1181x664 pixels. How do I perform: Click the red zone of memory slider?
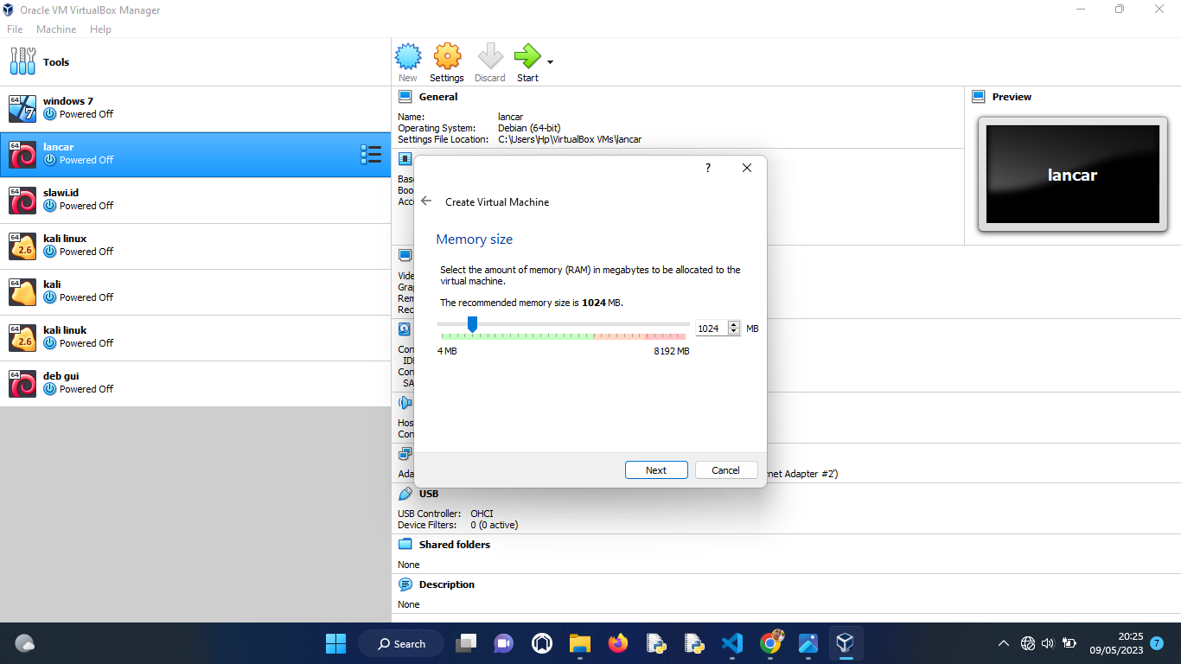pyautogui.click(x=666, y=336)
